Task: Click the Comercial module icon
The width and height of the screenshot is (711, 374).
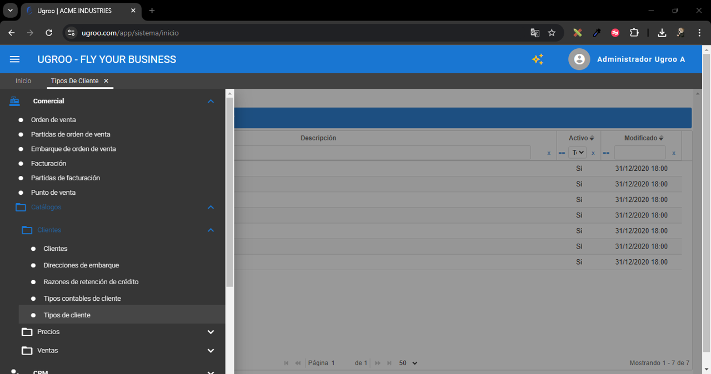Action: coord(15,101)
